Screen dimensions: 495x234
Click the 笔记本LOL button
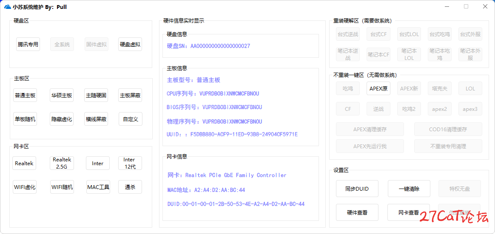(x=409, y=54)
